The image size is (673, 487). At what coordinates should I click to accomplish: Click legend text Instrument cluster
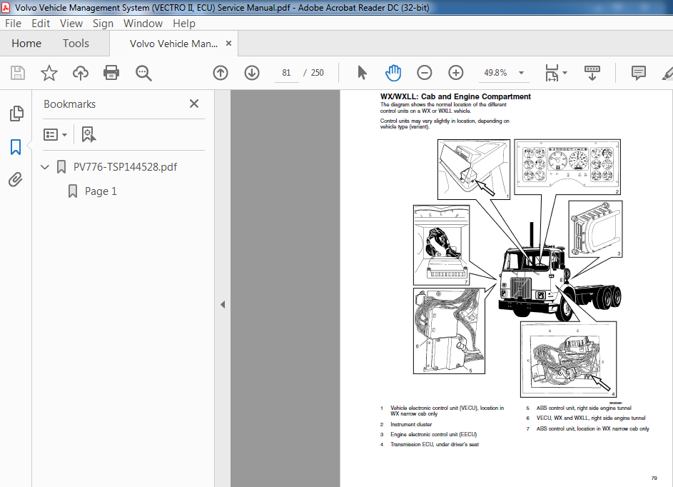click(x=411, y=424)
